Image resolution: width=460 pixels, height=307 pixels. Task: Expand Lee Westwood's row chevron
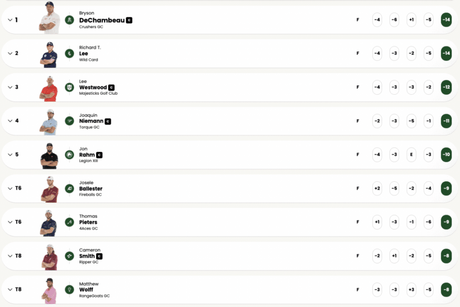click(10, 87)
